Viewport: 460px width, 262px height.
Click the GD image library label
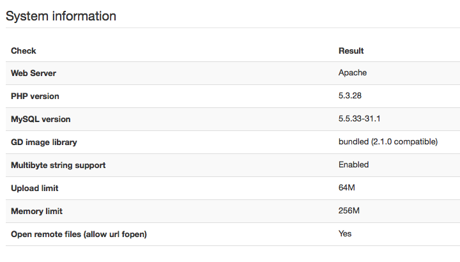(44, 143)
